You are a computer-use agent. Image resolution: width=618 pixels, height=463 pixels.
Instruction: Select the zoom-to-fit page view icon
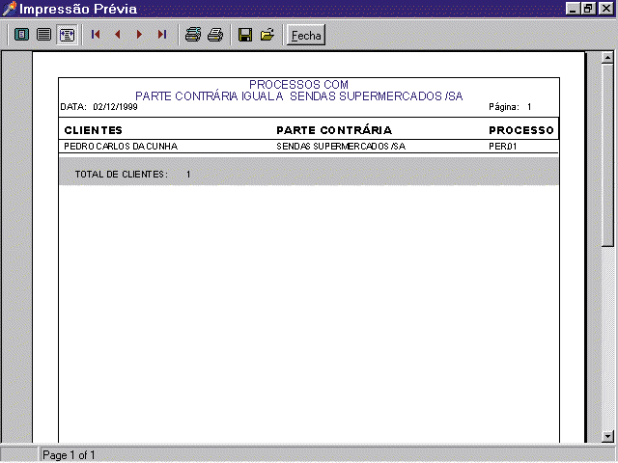21,35
